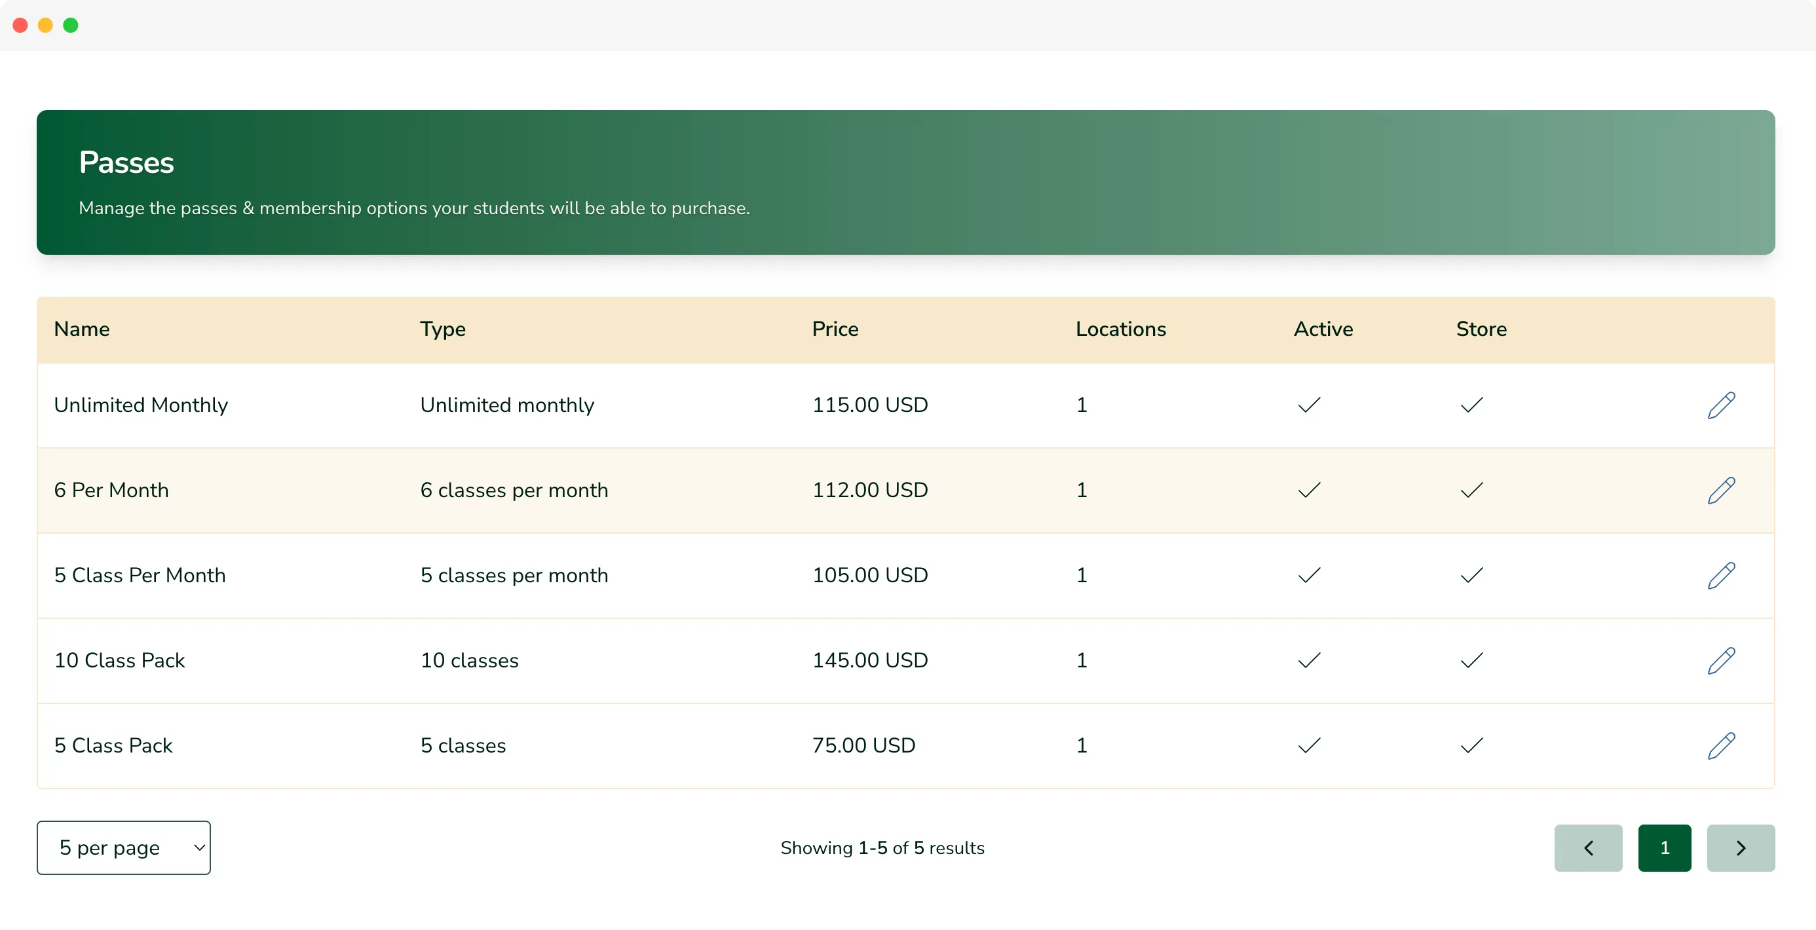Disable Active for 10 Class Pack
The width and height of the screenshot is (1816, 930).
click(x=1308, y=660)
